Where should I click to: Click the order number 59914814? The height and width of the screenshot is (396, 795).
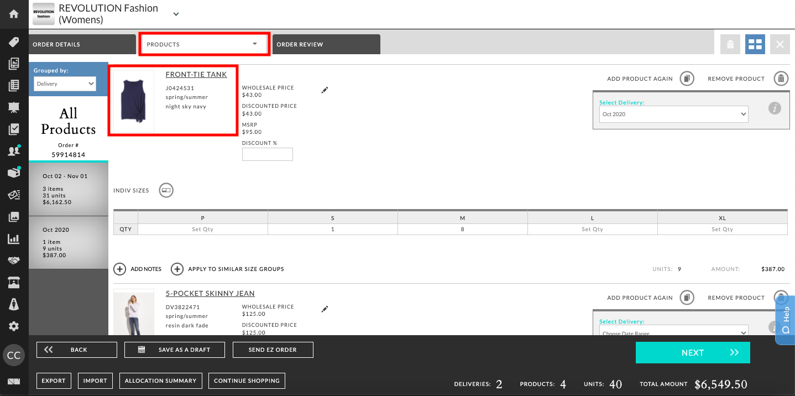[x=69, y=155]
